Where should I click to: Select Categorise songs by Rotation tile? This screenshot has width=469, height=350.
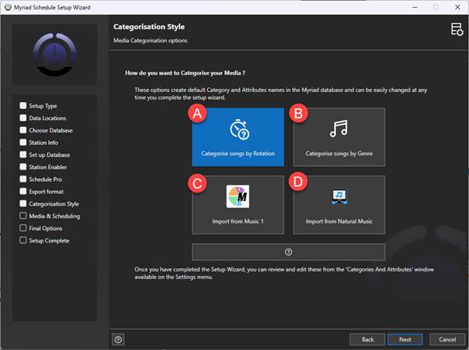tap(238, 137)
